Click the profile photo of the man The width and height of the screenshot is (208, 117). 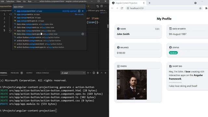click(132, 84)
